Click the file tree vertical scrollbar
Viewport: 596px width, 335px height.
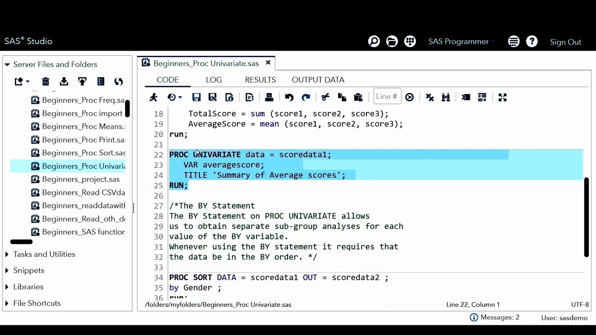[x=127, y=109]
